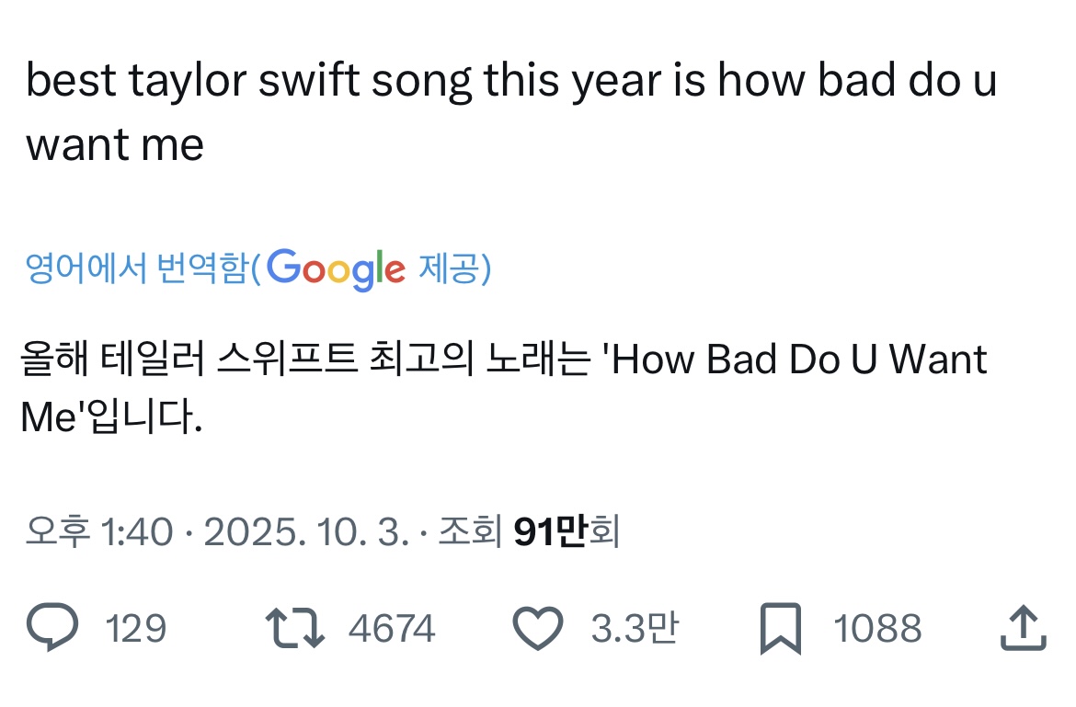Click the '영어에서 번역함' translation link
Screen dimensions: 1076x707
tap(136, 268)
